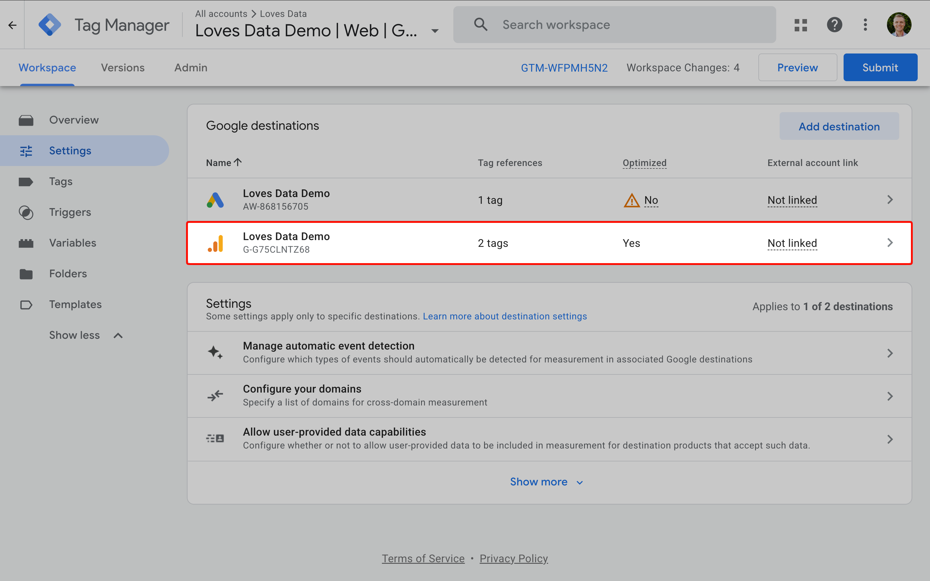Open the container selector dropdown arrow

tap(435, 31)
